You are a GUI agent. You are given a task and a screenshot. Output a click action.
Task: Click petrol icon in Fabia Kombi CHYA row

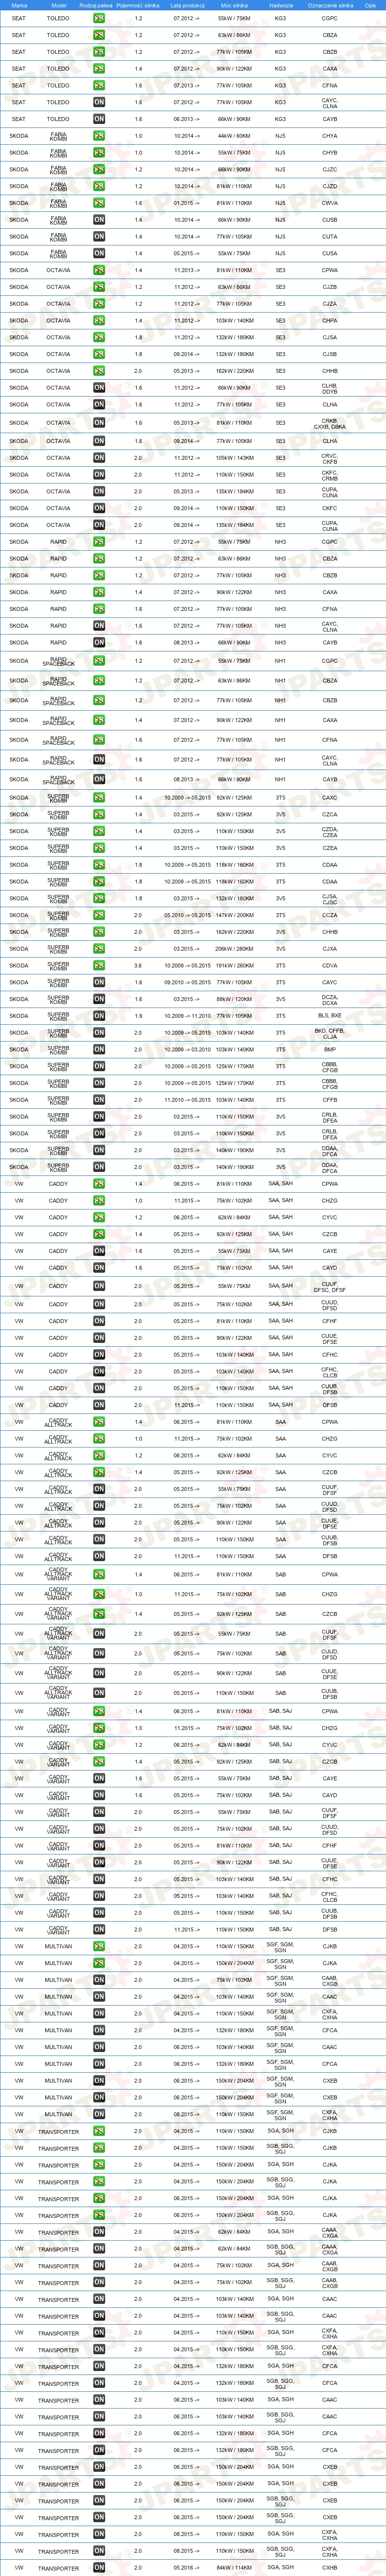click(x=99, y=136)
